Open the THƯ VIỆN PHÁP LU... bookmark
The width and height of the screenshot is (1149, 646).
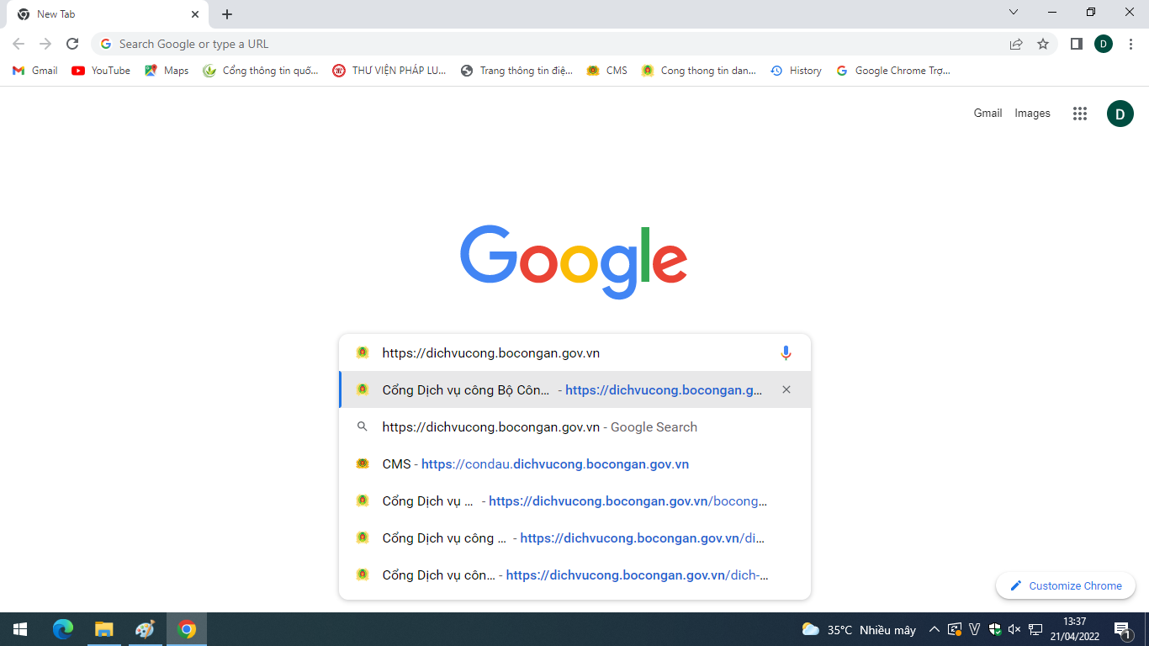click(x=389, y=71)
